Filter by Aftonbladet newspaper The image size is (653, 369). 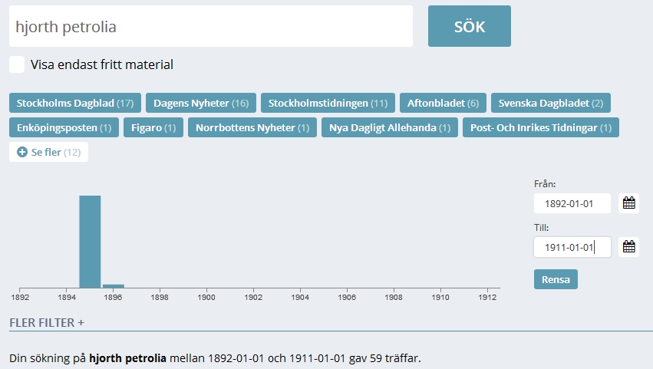pos(443,103)
